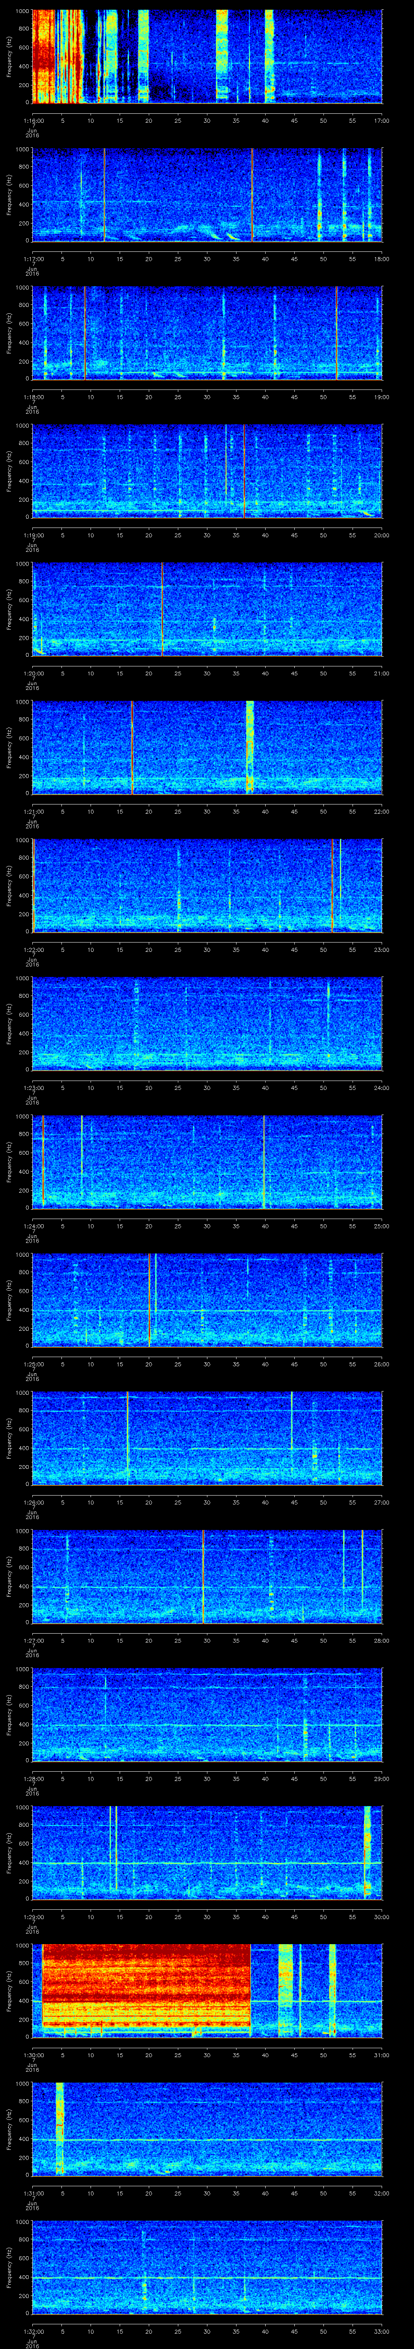Viewport: 414px width, 2349px height.
Task: Click the spectrogram panel starting at 1:16:00
Action: [207, 57]
